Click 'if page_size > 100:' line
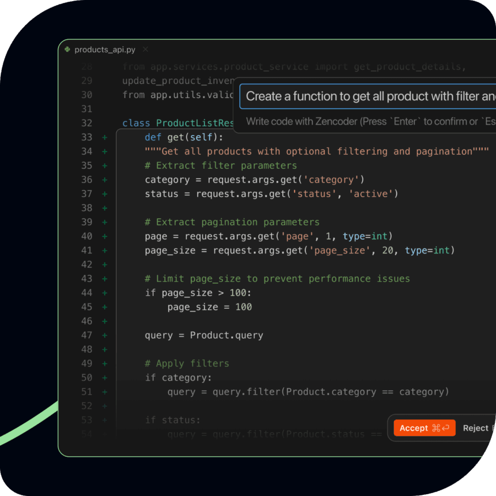The image size is (496, 496). point(198,293)
